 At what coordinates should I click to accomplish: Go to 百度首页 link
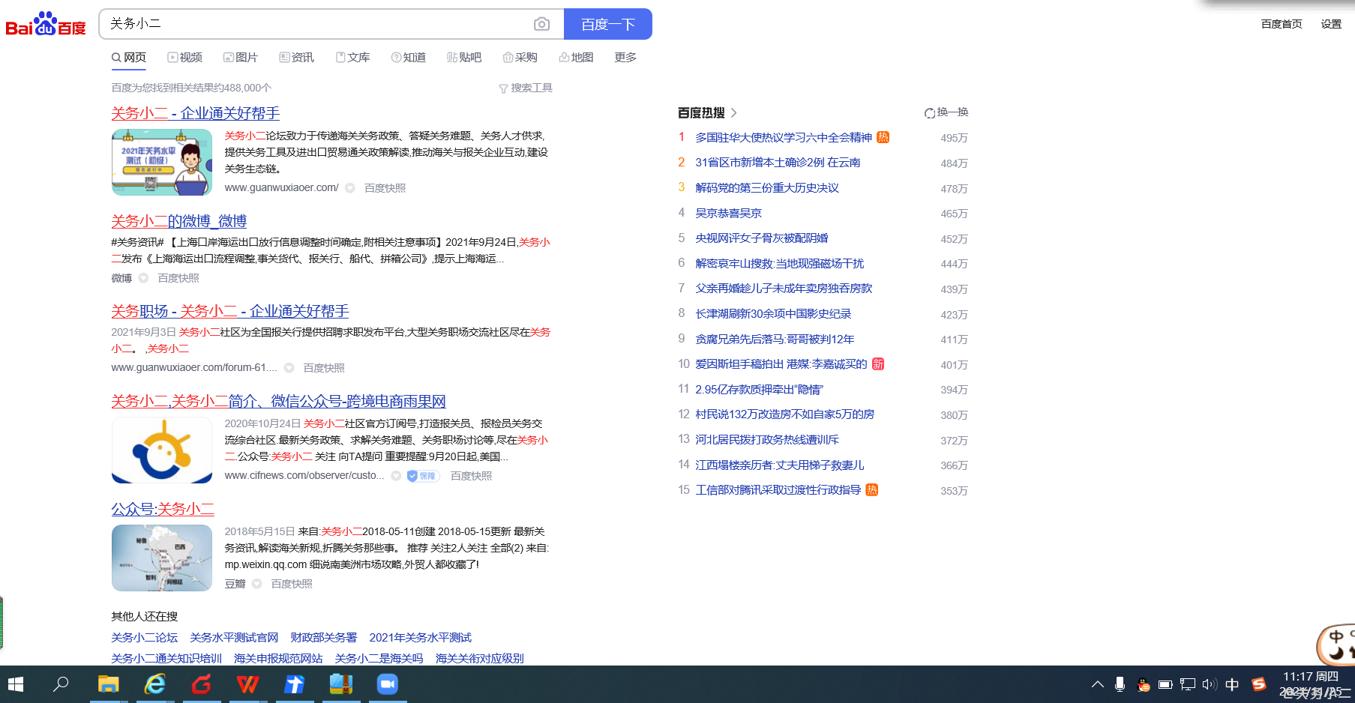pyautogui.click(x=1282, y=24)
